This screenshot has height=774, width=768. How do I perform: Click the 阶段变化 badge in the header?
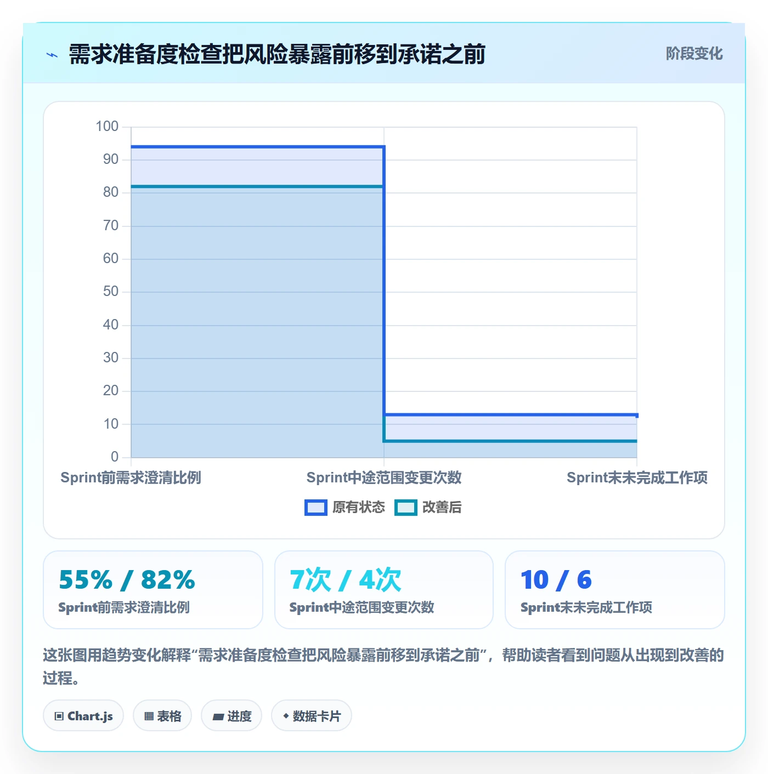tap(694, 54)
